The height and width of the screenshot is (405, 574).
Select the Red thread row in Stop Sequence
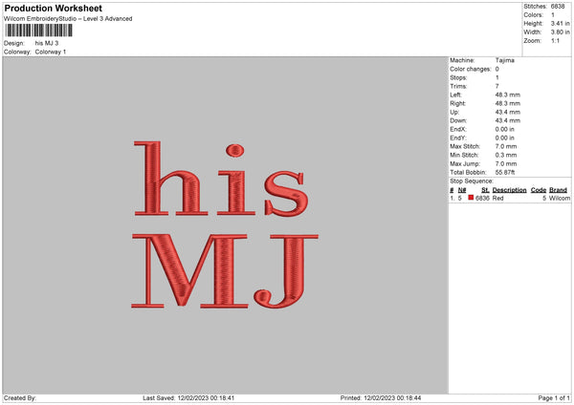510,198
